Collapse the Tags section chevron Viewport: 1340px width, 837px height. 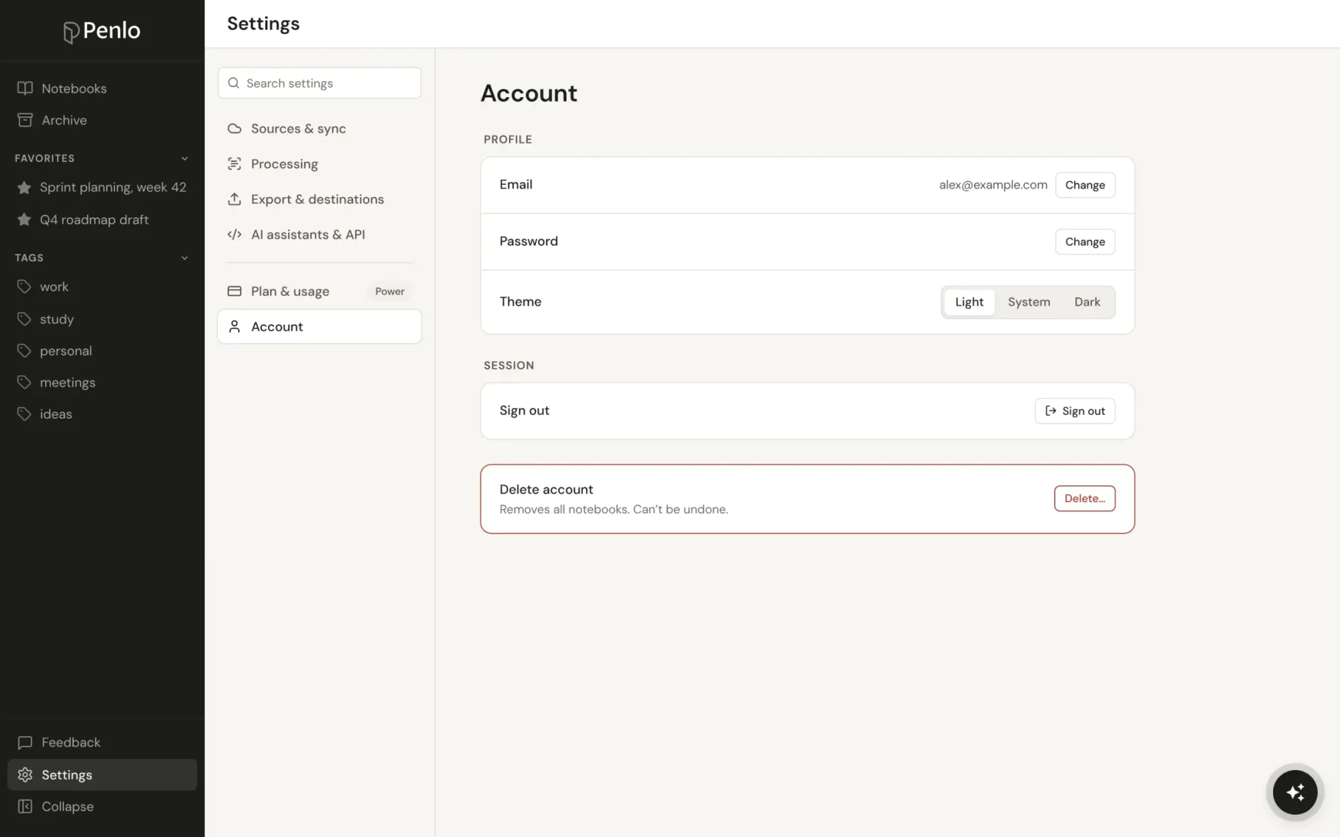click(x=184, y=258)
